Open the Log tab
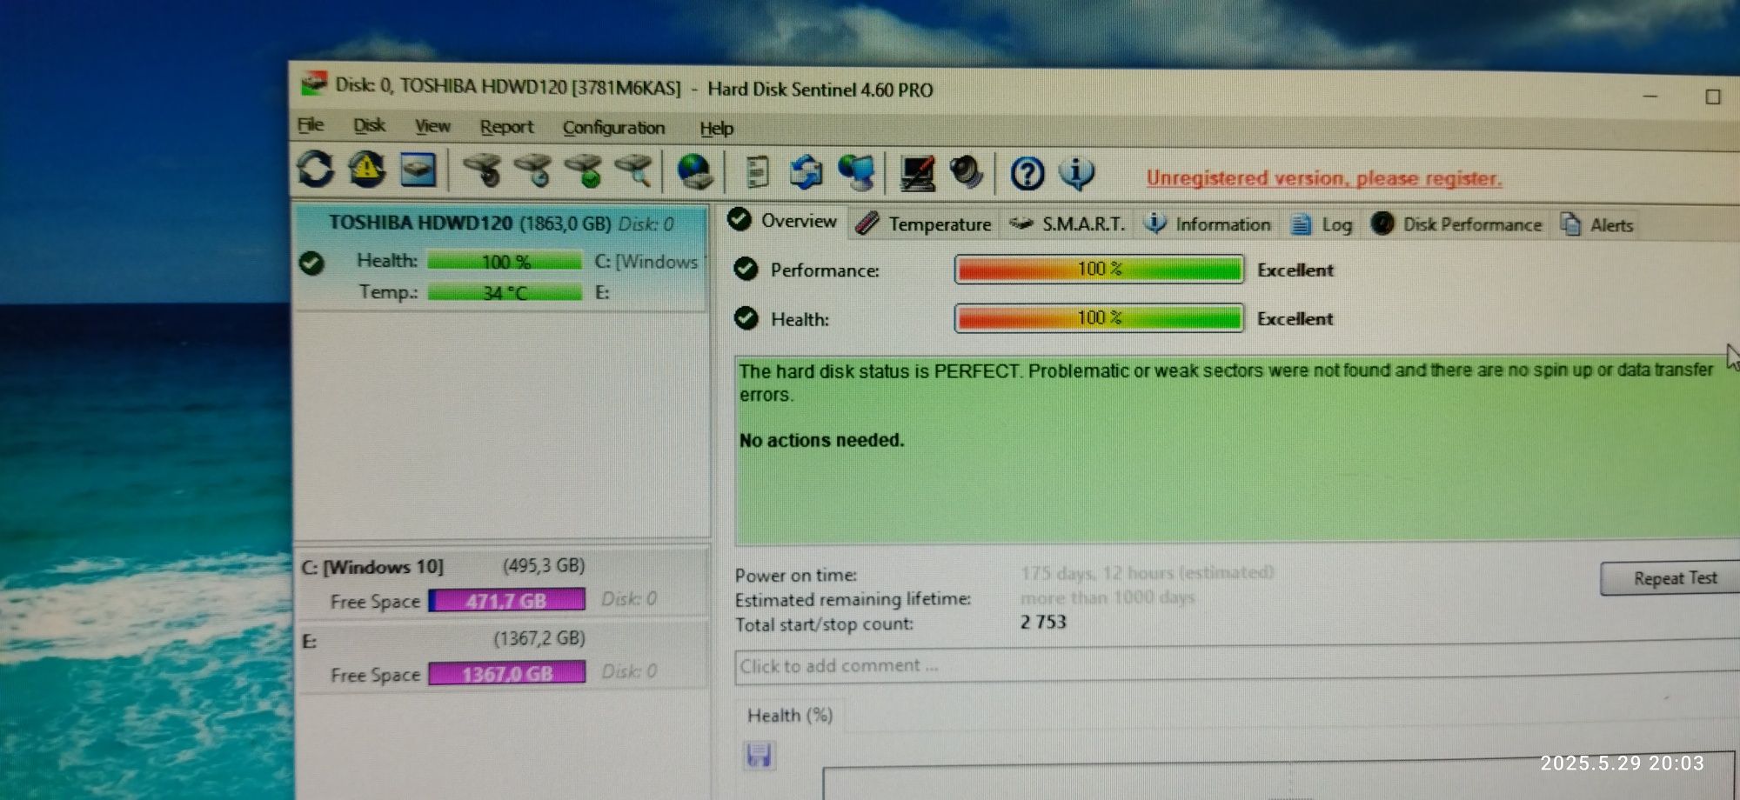 [x=1322, y=224]
